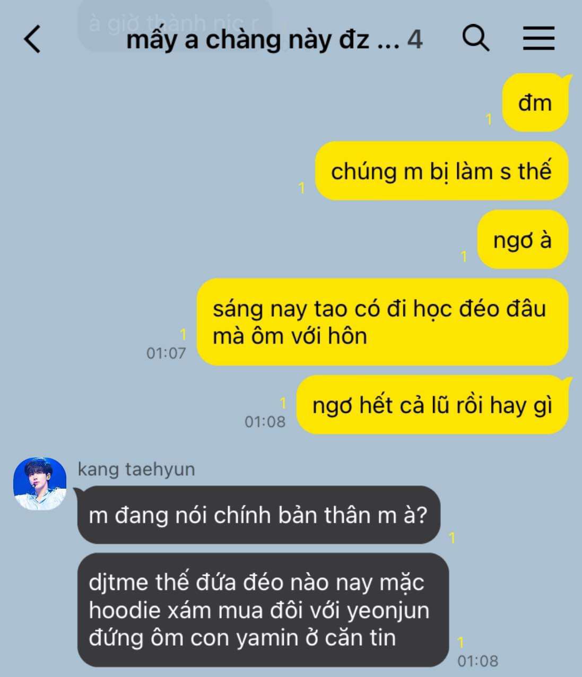This screenshot has height=677, width=582.
Task: Select the "sáng nay tao có đi học" bubble
Action: (x=383, y=322)
